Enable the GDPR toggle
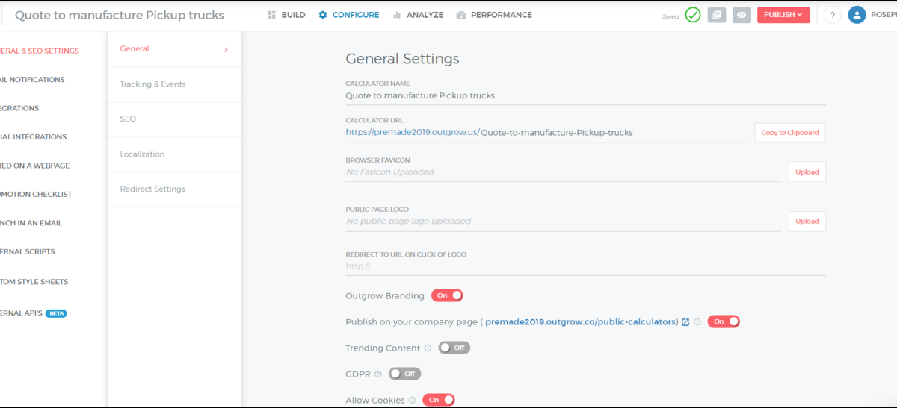This screenshot has height=408, width=897. [x=404, y=374]
